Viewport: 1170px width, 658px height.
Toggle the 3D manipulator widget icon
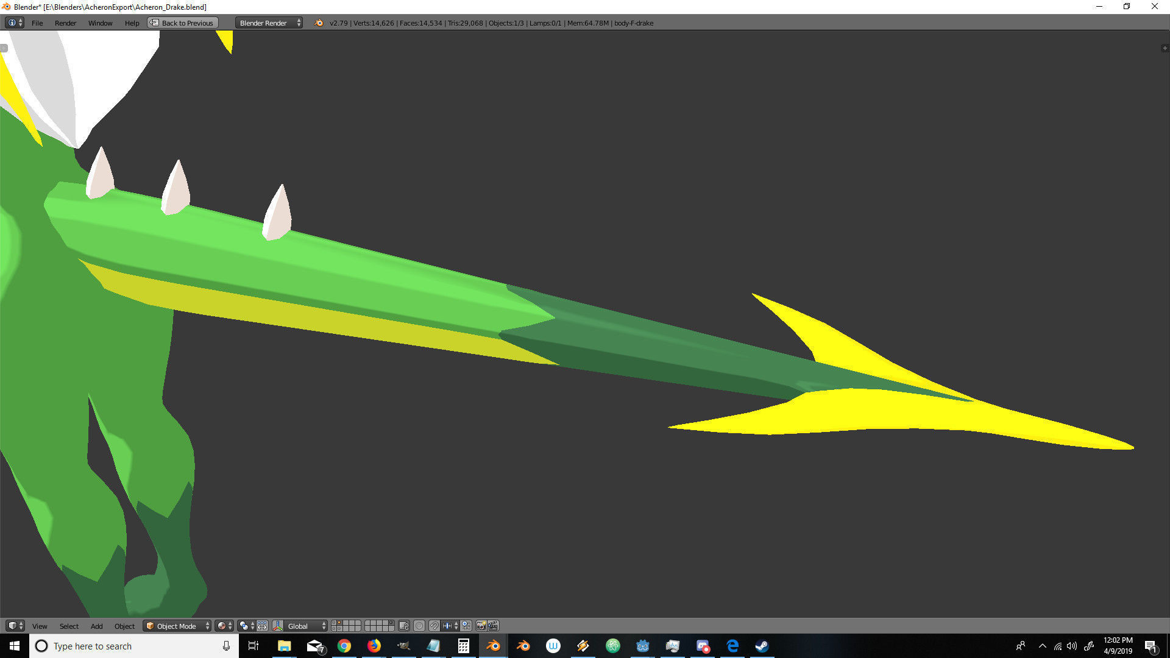pos(278,626)
